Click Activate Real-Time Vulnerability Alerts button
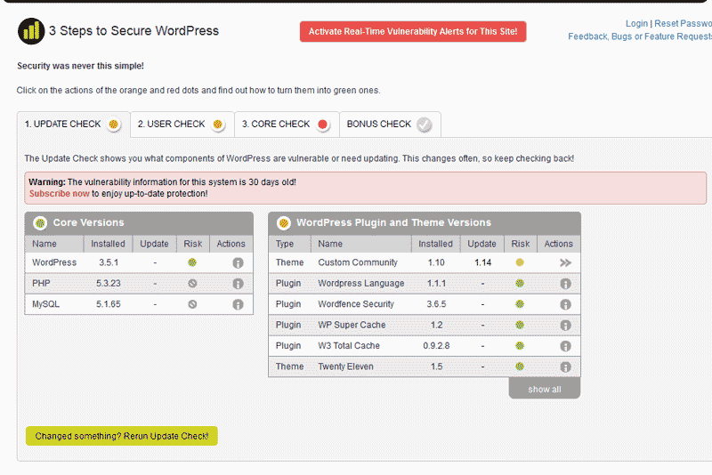Image resolution: width=712 pixels, height=475 pixels. (413, 32)
